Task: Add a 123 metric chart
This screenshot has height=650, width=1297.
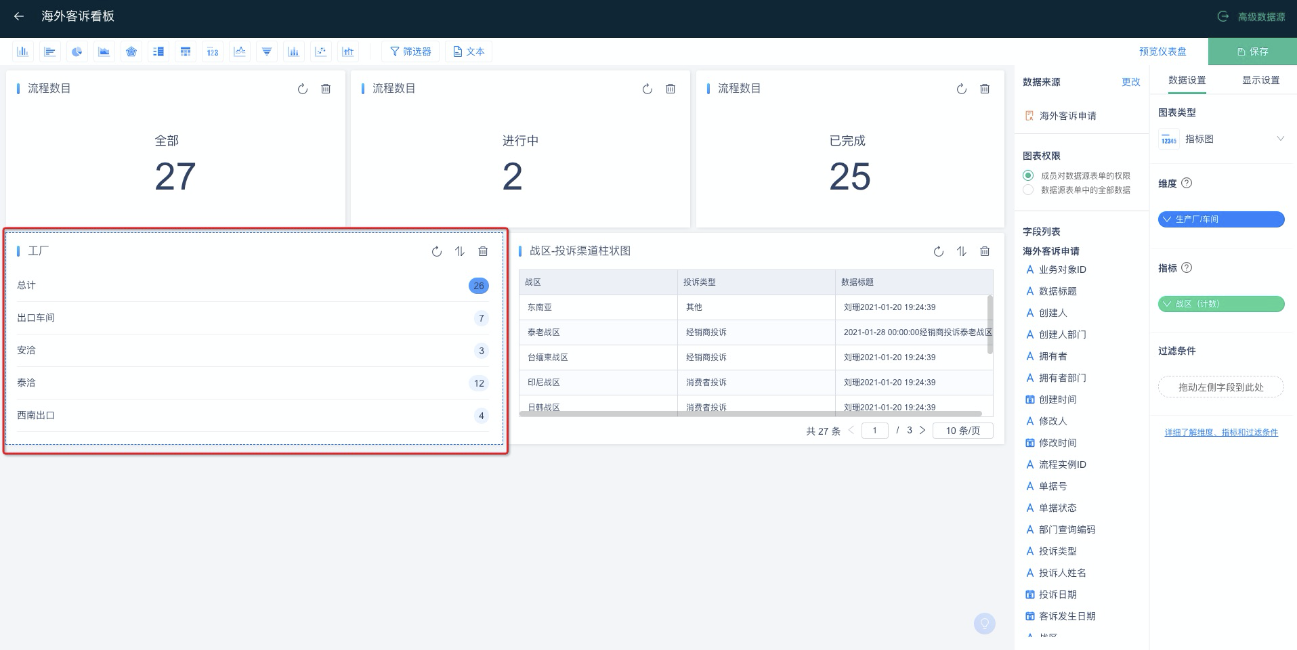Action: [x=213, y=51]
